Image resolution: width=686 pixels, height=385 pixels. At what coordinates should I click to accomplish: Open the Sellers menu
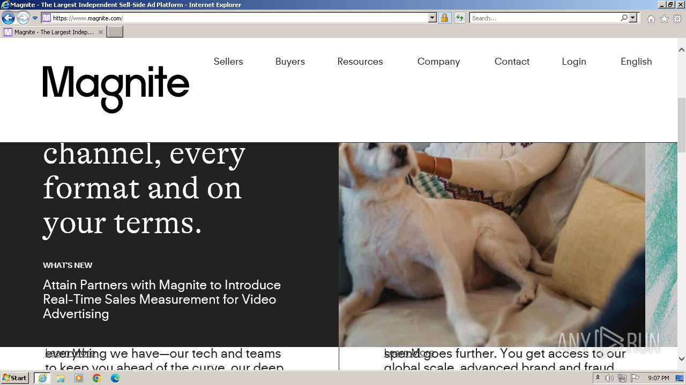point(228,61)
